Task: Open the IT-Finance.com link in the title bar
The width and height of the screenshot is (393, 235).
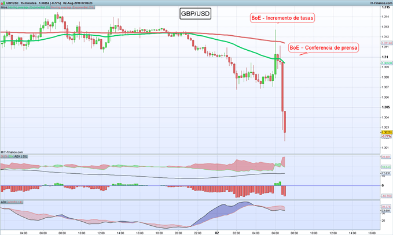Action: point(381,3)
